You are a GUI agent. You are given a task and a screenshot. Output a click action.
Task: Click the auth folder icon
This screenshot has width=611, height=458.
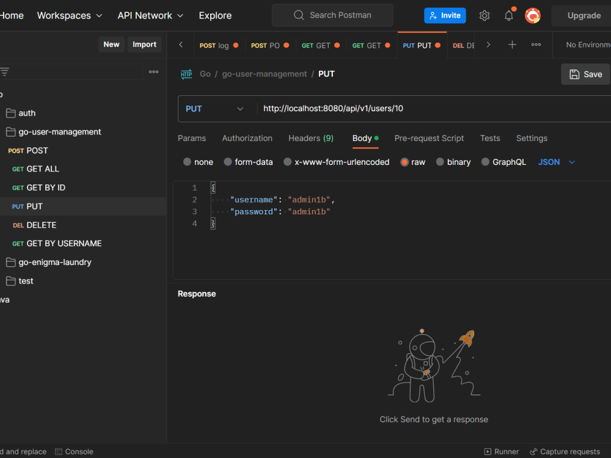[11, 114]
